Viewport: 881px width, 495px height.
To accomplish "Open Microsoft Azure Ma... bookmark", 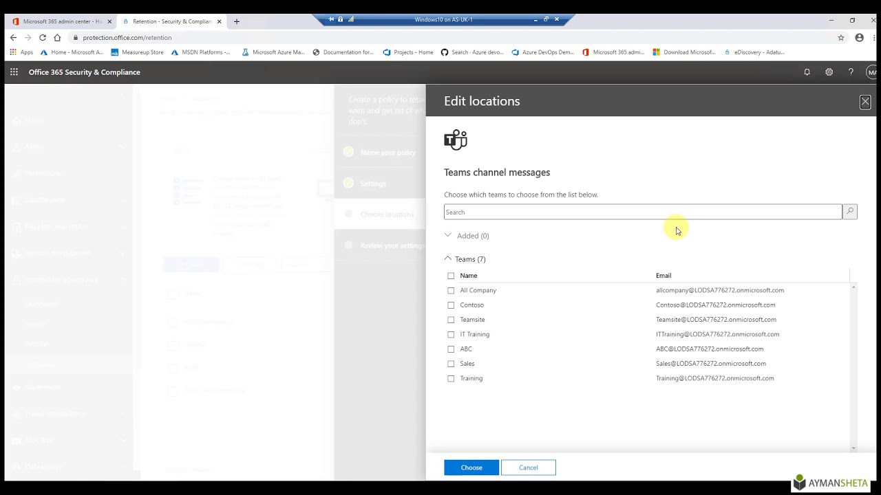I will tap(273, 52).
